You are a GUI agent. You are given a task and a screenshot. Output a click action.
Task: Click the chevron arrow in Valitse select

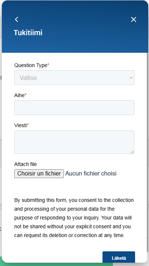click(131, 78)
